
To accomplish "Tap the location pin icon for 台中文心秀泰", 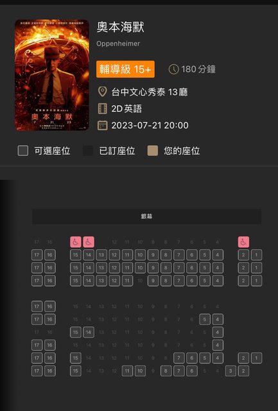I will click(102, 92).
